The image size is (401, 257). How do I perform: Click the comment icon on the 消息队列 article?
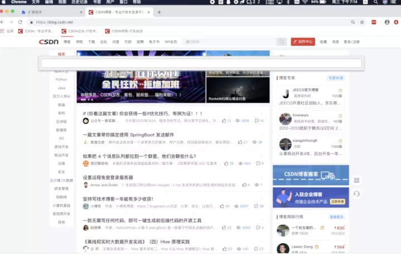point(258,163)
